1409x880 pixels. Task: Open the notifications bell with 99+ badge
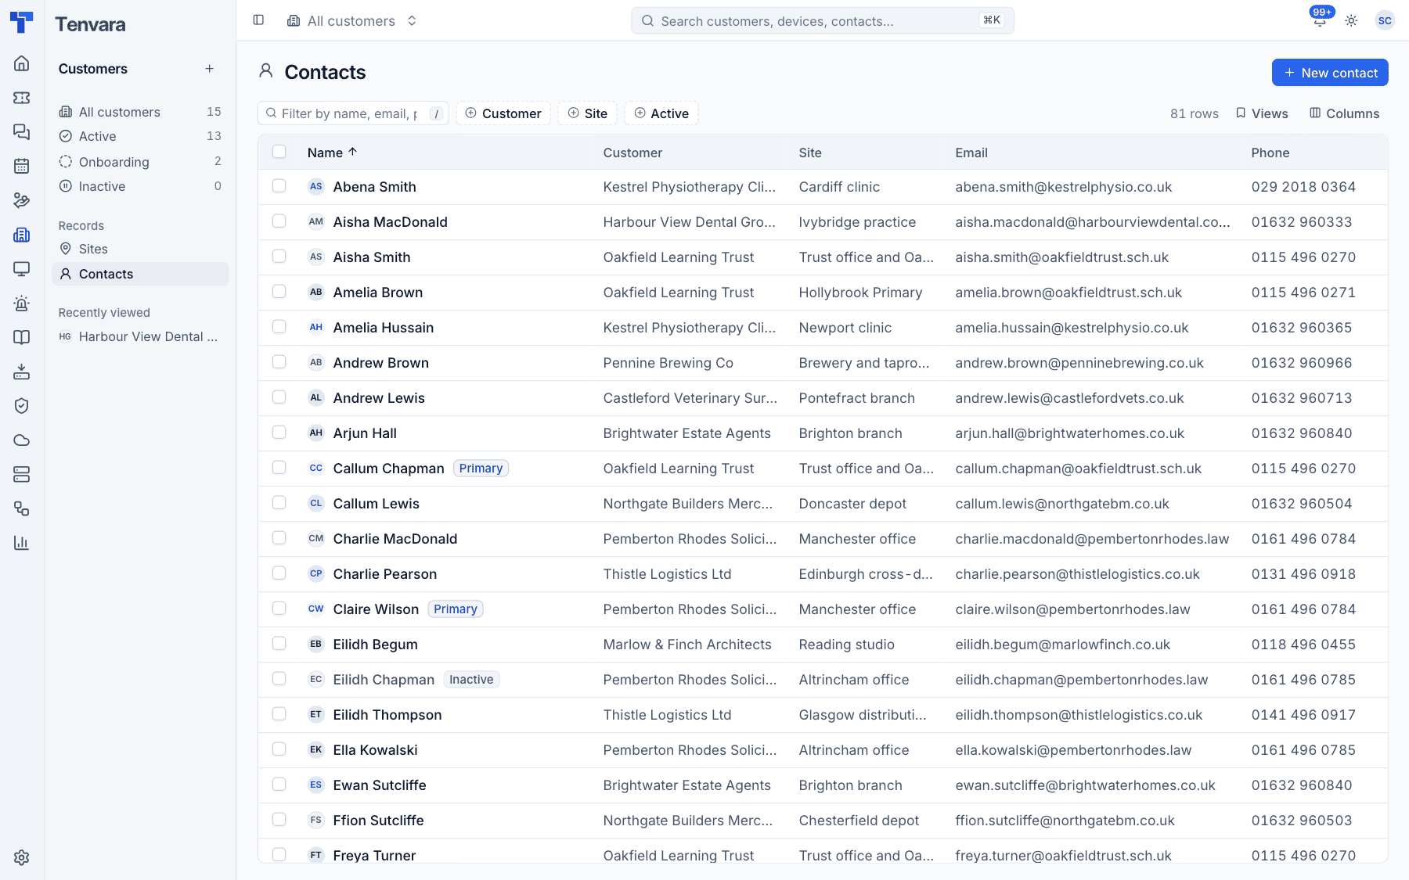point(1320,20)
